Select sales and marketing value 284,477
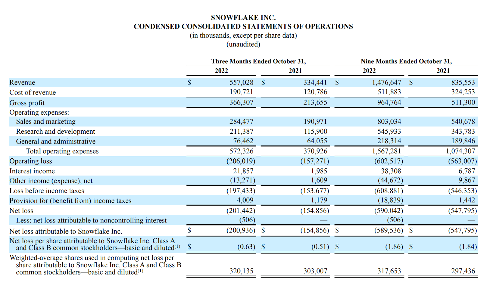The width and height of the screenshot is (487, 283). pyautogui.click(x=241, y=122)
